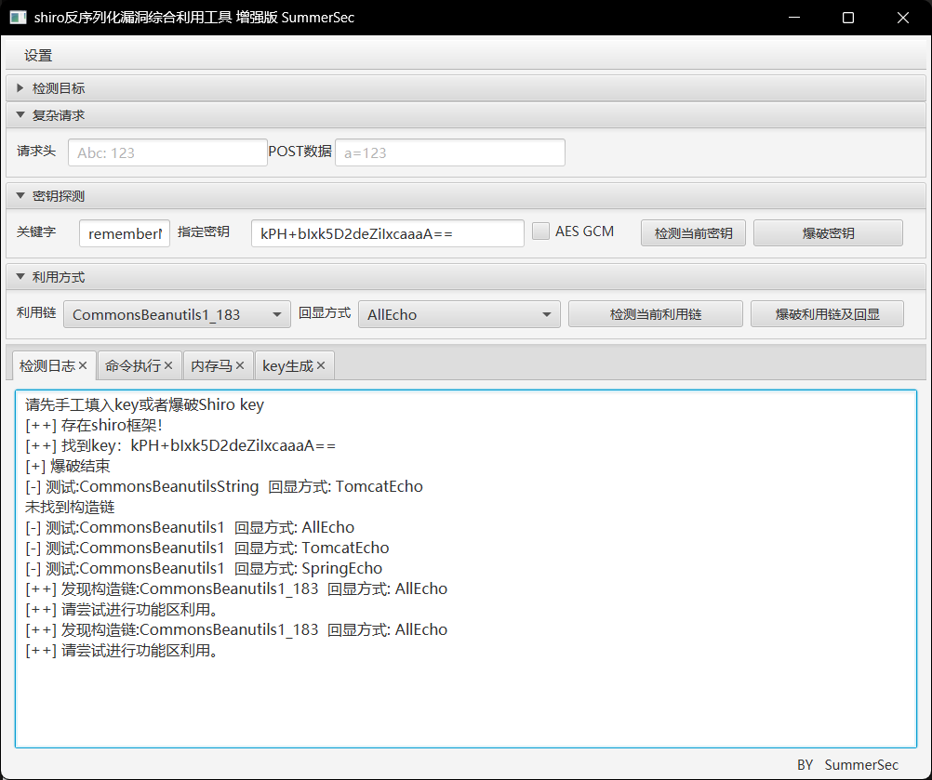The width and height of the screenshot is (932, 780).
Task: Click log line 测试:CommonsBeanutils1 回显方式: SpringEcho
Action: [204, 569]
